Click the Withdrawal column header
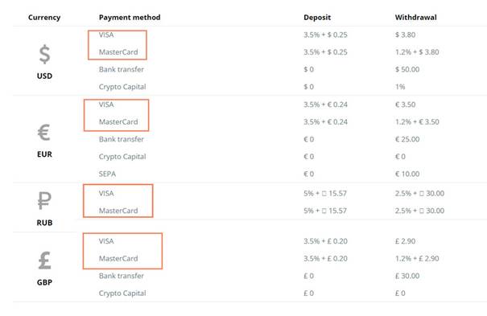487x316 pixels. tap(416, 18)
